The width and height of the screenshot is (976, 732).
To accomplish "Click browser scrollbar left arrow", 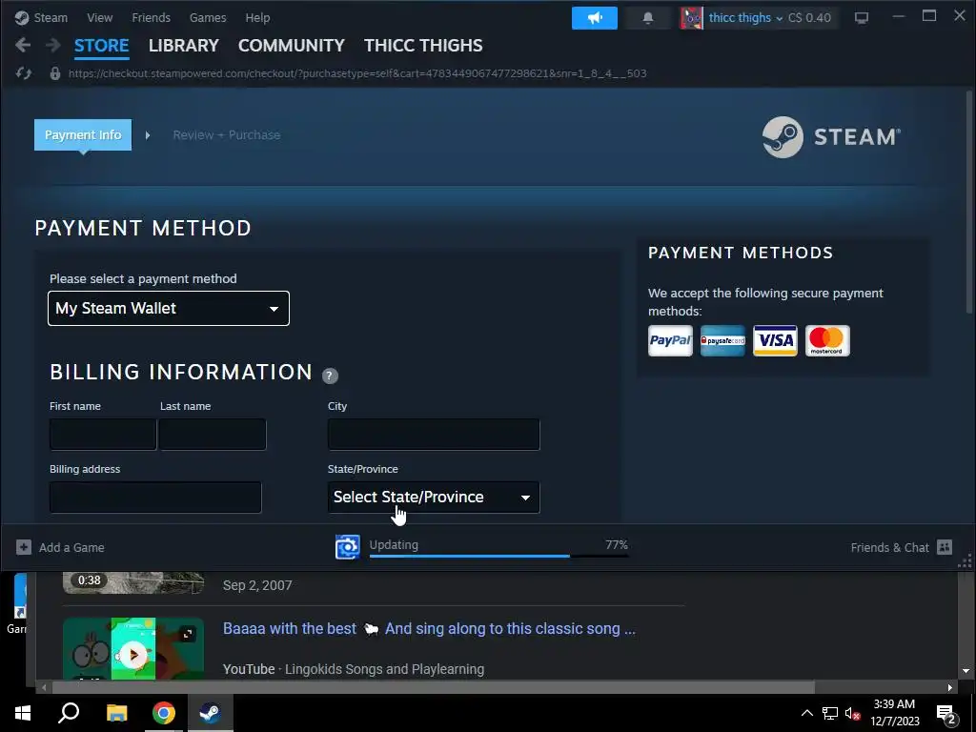I will point(43,688).
